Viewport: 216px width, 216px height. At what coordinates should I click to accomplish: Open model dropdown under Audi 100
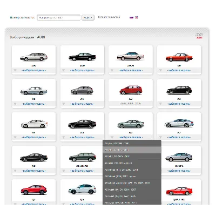(x=33, y=70)
